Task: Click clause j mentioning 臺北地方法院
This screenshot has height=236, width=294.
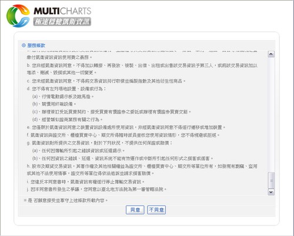Action: click(x=96, y=189)
